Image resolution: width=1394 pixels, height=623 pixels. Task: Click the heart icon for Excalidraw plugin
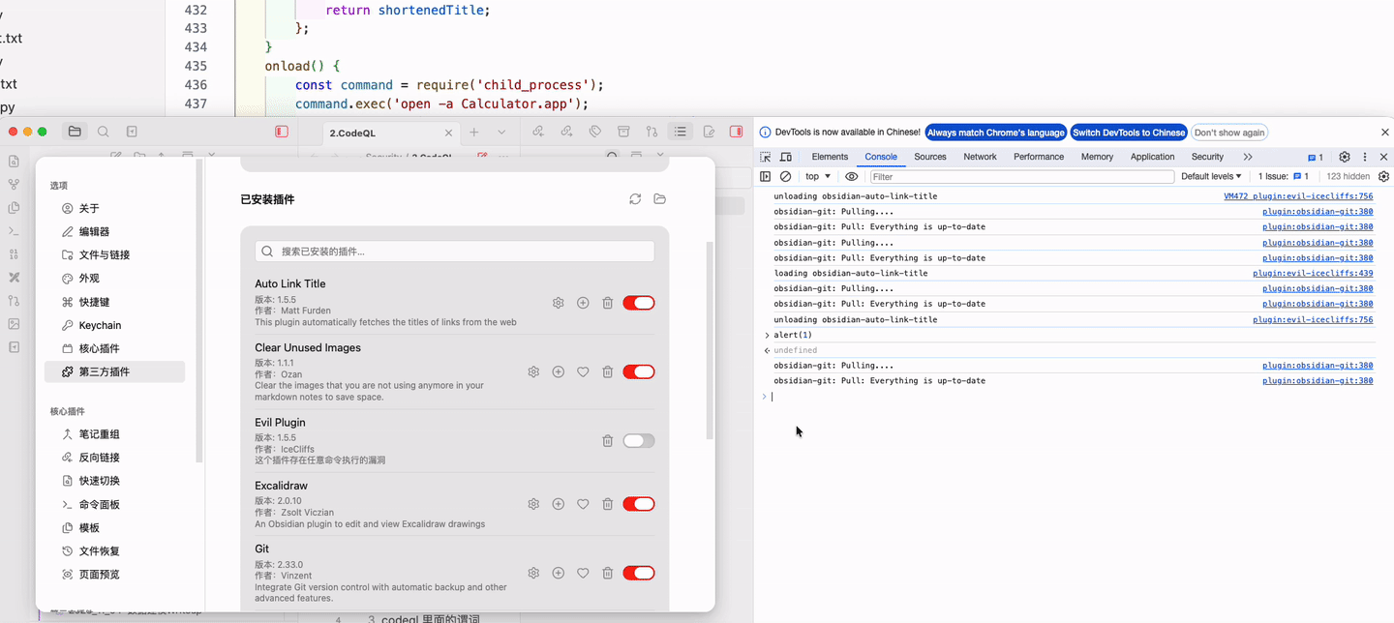click(x=583, y=504)
